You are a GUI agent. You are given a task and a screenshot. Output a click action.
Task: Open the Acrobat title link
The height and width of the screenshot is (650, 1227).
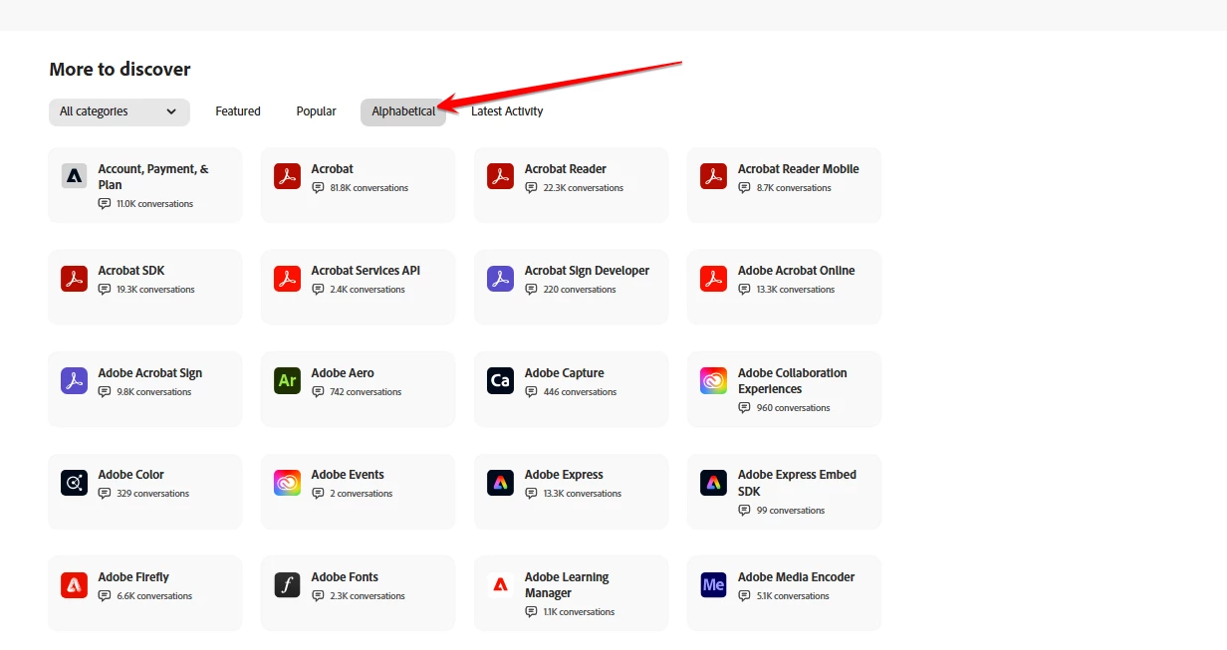[x=332, y=169]
